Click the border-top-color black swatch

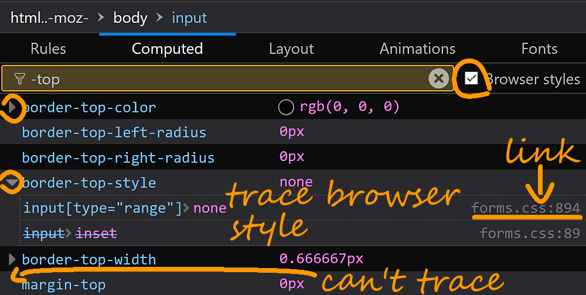click(x=286, y=108)
